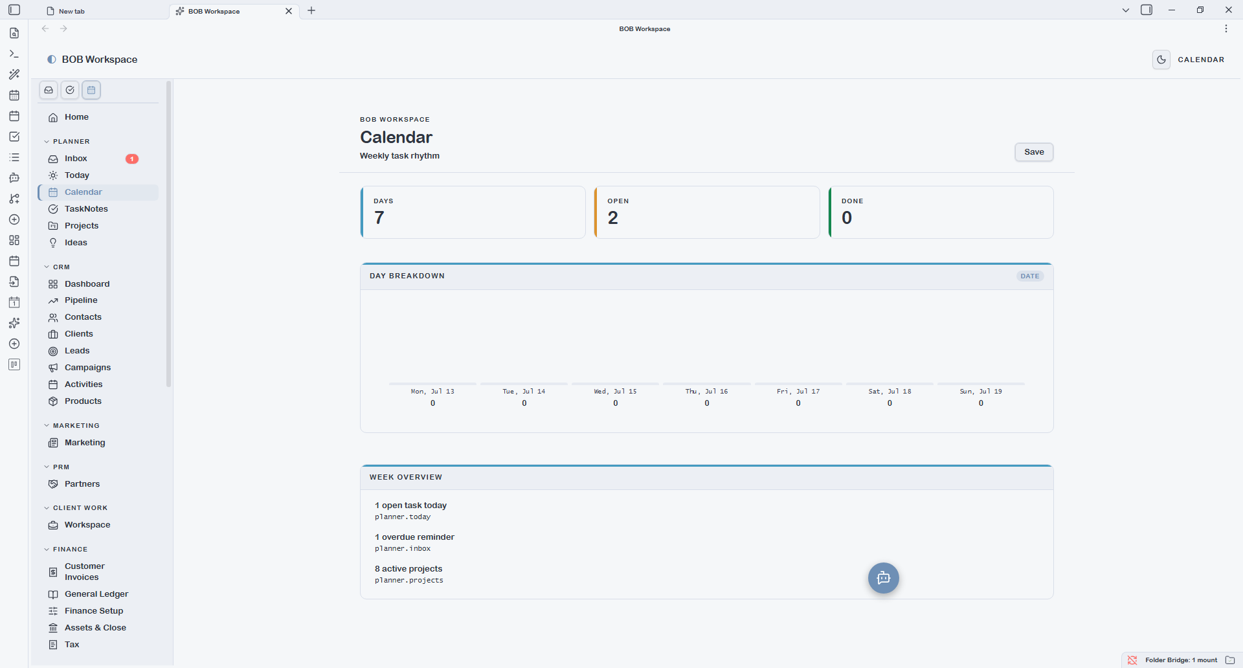Click the inbox tray icon above Home
The height and width of the screenshot is (668, 1243).
[x=49, y=90]
